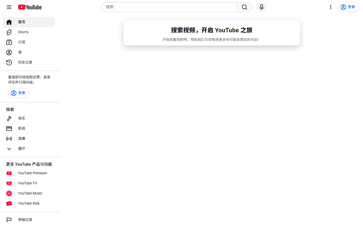
Task: Open the hamburger guide menu
Action: tap(9, 7)
